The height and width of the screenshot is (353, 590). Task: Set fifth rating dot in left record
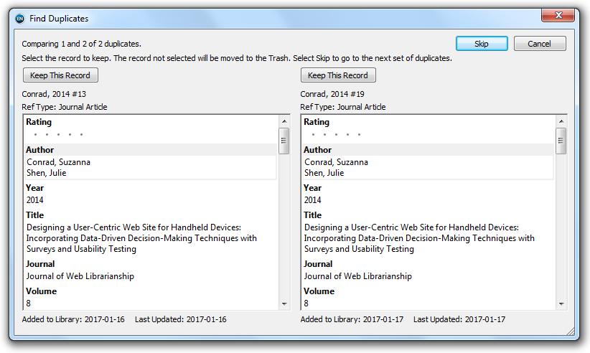(81, 135)
